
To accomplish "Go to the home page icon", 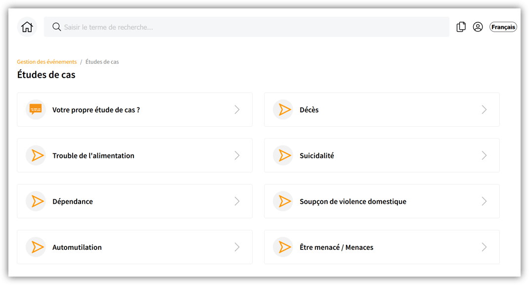I will tap(27, 27).
